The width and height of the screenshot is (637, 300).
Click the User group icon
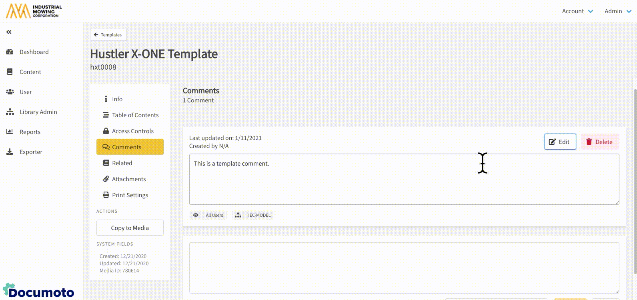tap(10, 92)
